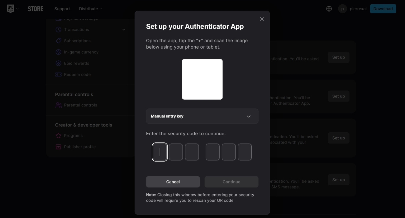This screenshot has height=218, width=405.
Task: Click the topmost Set up button
Action: 338,57
